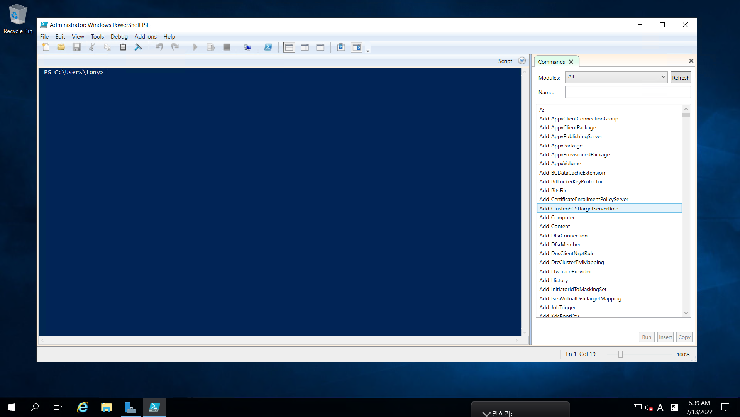Image resolution: width=740 pixels, height=417 pixels.
Task: Clear the console pane icon
Action: (x=138, y=47)
